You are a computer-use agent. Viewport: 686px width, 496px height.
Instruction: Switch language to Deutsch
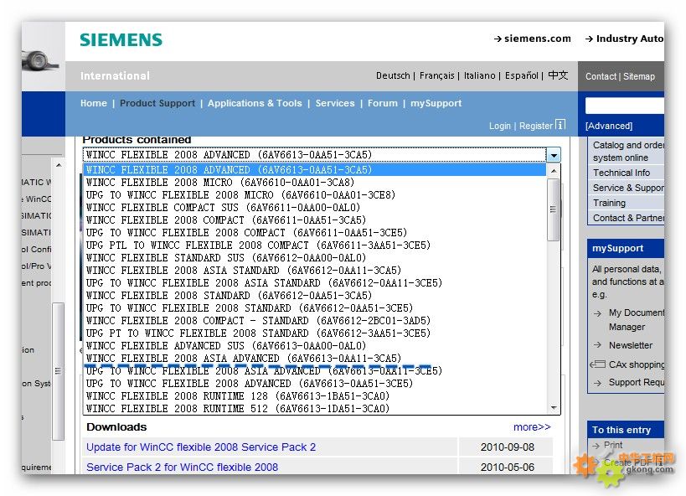[x=393, y=75]
